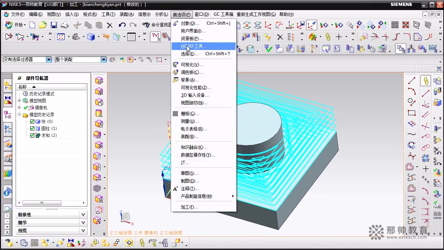Open the 没有选择过滤器 dropdown
The height and width of the screenshot is (250, 444).
coord(49,60)
